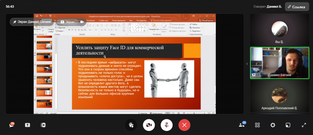Open call settings gear icon
313x135 pixels.
pyautogui.click(x=273, y=125)
